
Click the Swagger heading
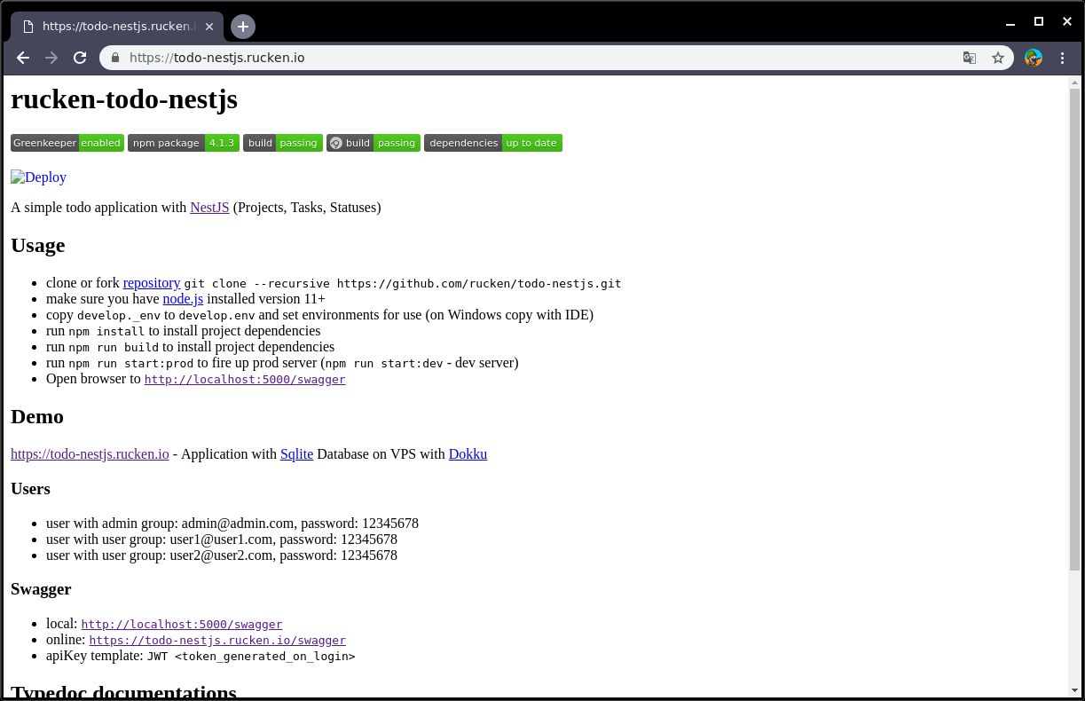(x=41, y=589)
